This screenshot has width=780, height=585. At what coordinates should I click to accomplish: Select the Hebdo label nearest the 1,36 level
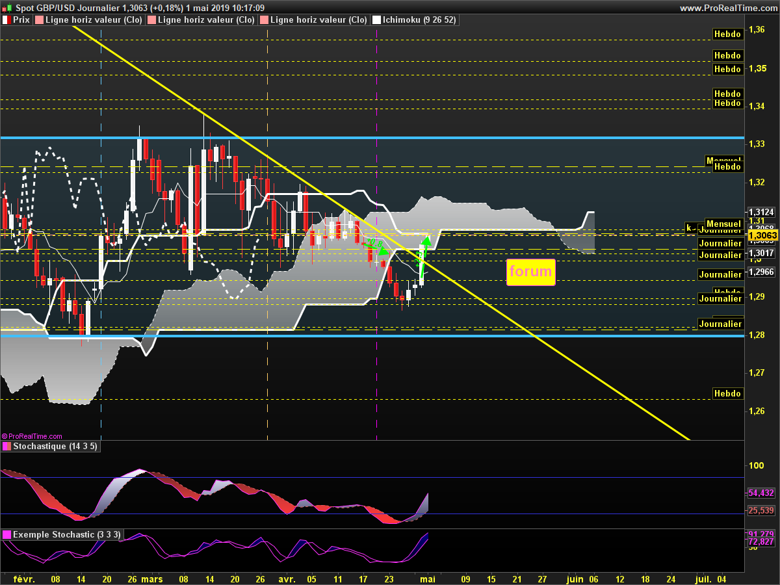click(x=727, y=34)
